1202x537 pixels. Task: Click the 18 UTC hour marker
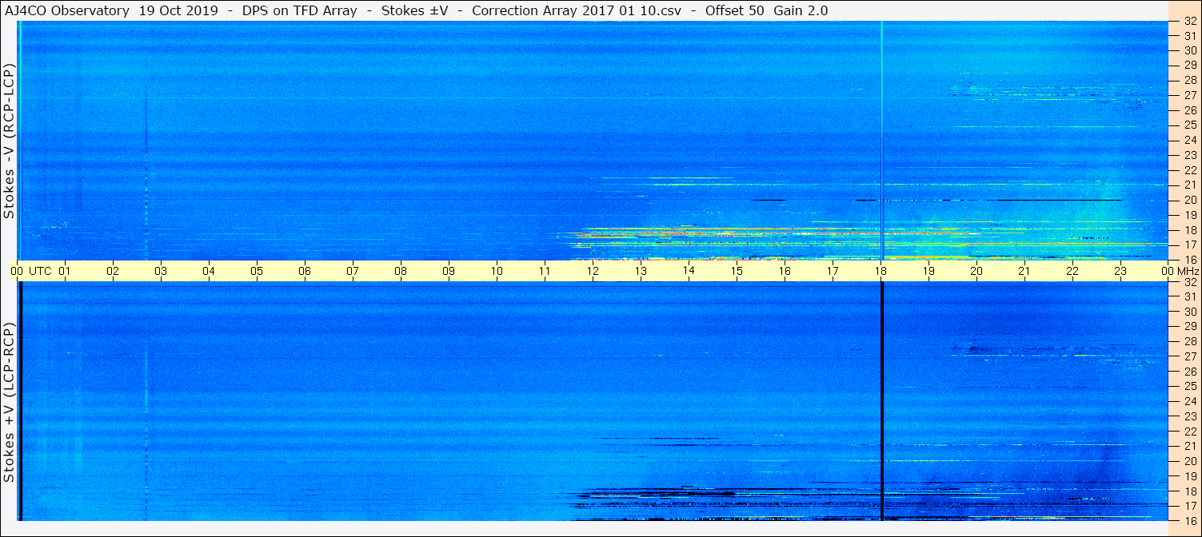(x=881, y=271)
